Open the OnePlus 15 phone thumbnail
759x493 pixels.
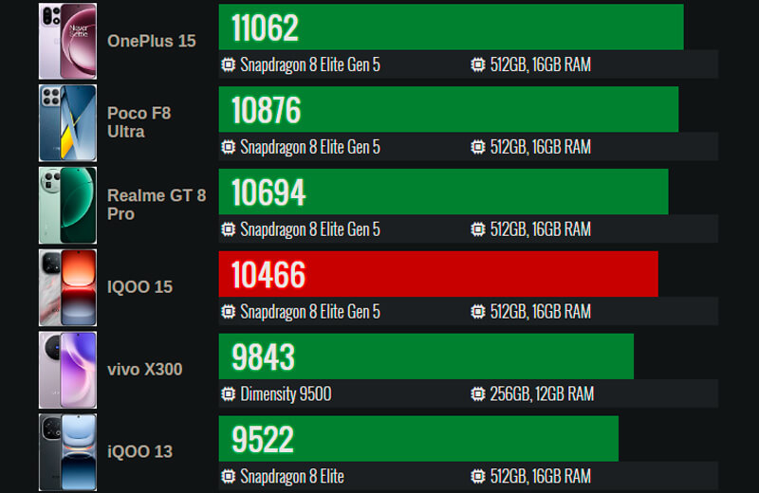click(67, 41)
